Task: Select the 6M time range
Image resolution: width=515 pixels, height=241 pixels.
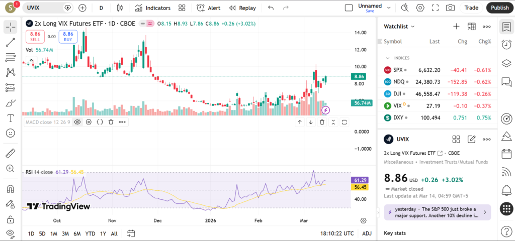Action: coord(77,233)
